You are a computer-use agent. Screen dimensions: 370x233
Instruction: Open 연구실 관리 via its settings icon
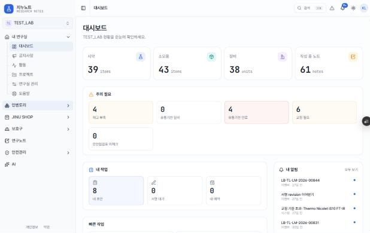coord(14,84)
